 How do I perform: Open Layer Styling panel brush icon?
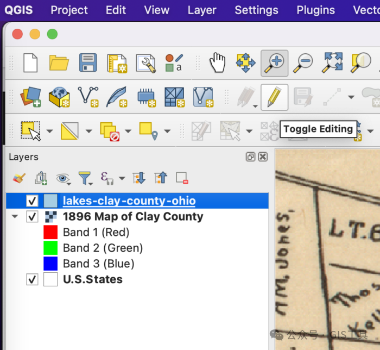click(x=19, y=178)
